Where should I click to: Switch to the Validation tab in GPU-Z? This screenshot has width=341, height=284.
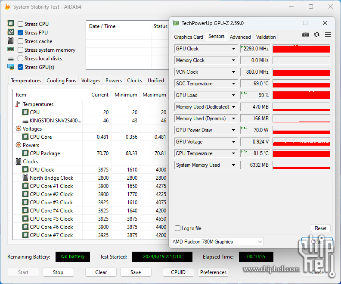(x=266, y=37)
